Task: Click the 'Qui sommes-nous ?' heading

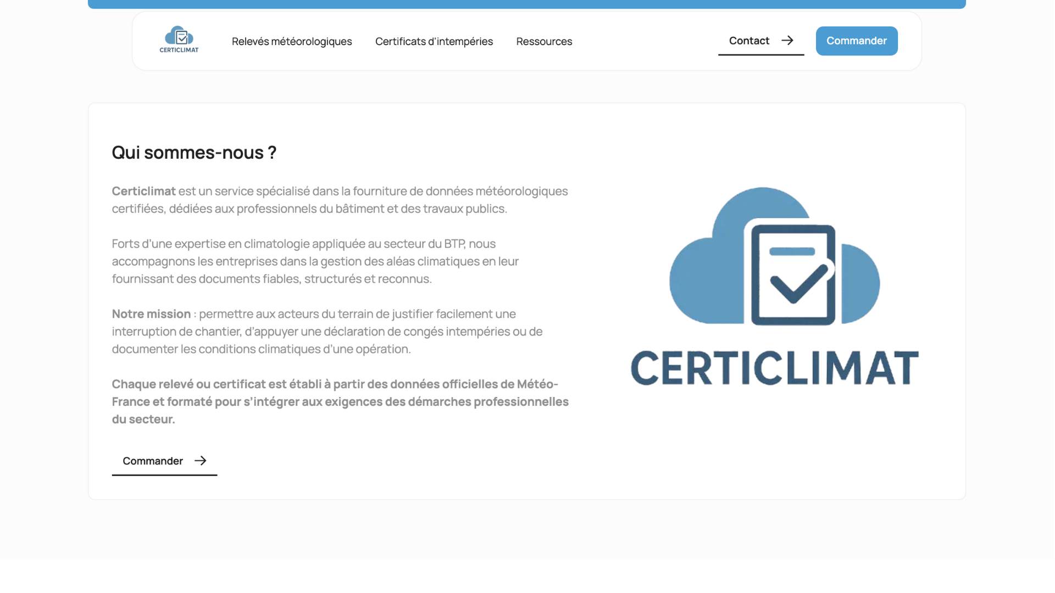Action: click(x=194, y=152)
